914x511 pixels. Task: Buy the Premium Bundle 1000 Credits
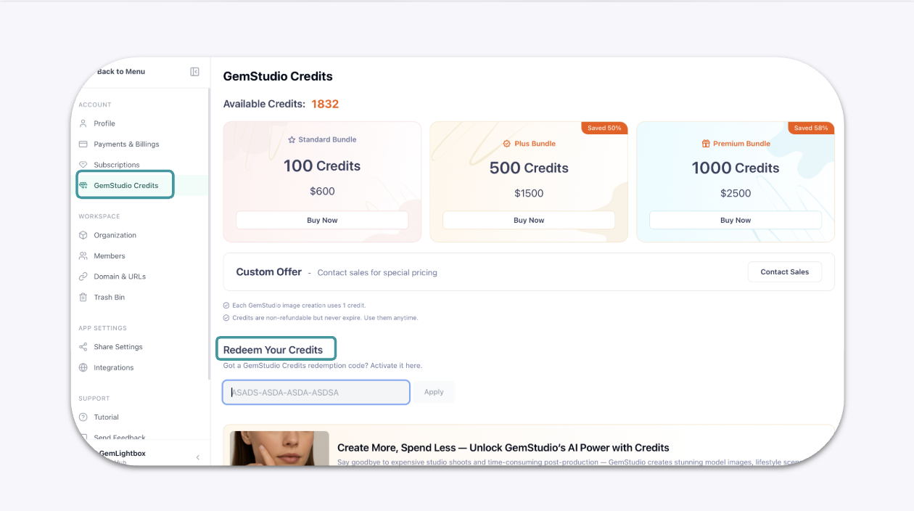735,221
